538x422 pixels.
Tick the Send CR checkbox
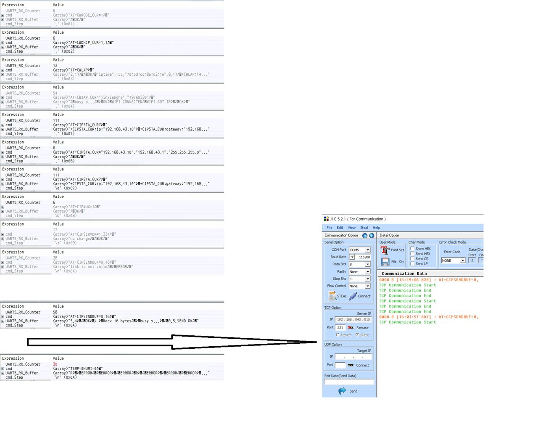[412, 259]
